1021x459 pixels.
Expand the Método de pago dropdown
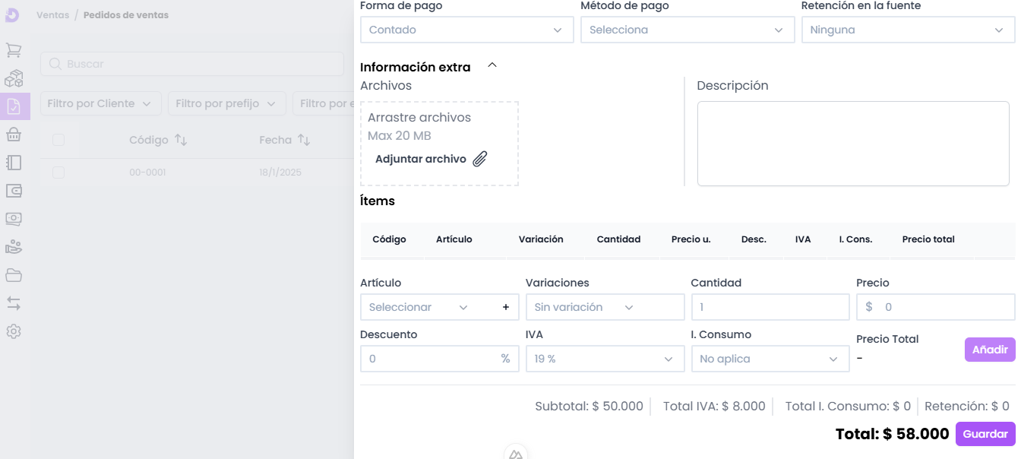point(687,30)
